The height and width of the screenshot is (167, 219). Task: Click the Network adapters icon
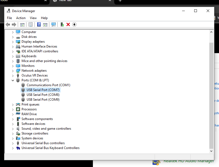pyautogui.click(x=18, y=71)
